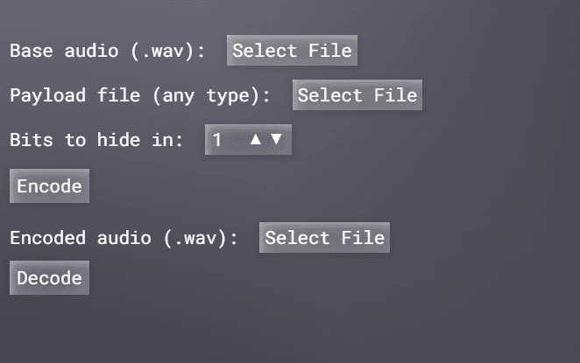Image resolution: width=580 pixels, height=363 pixels.
Task: Choose an encoded wav file to decode
Action: [x=324, y=238]
